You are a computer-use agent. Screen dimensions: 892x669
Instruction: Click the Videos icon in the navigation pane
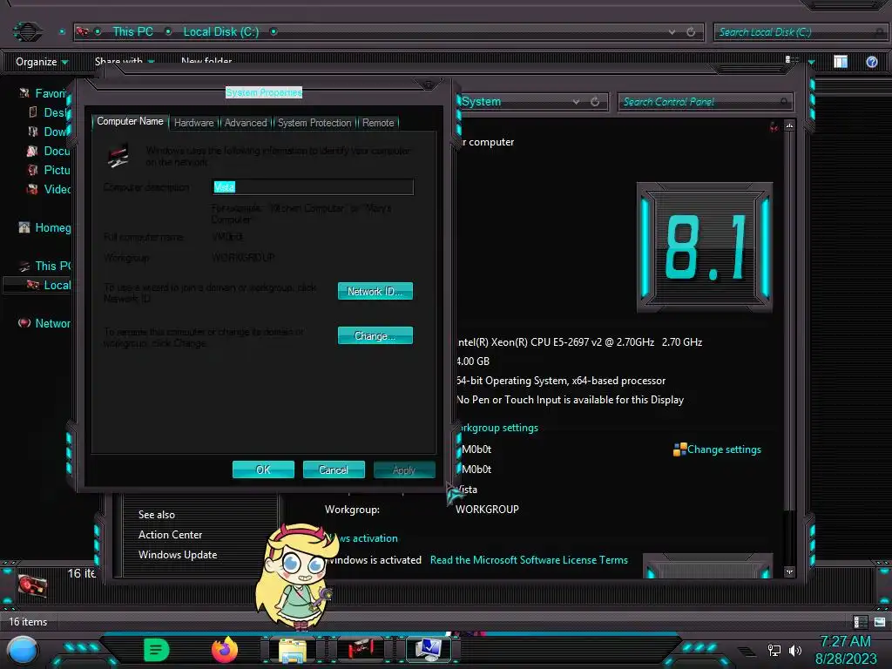32,189
